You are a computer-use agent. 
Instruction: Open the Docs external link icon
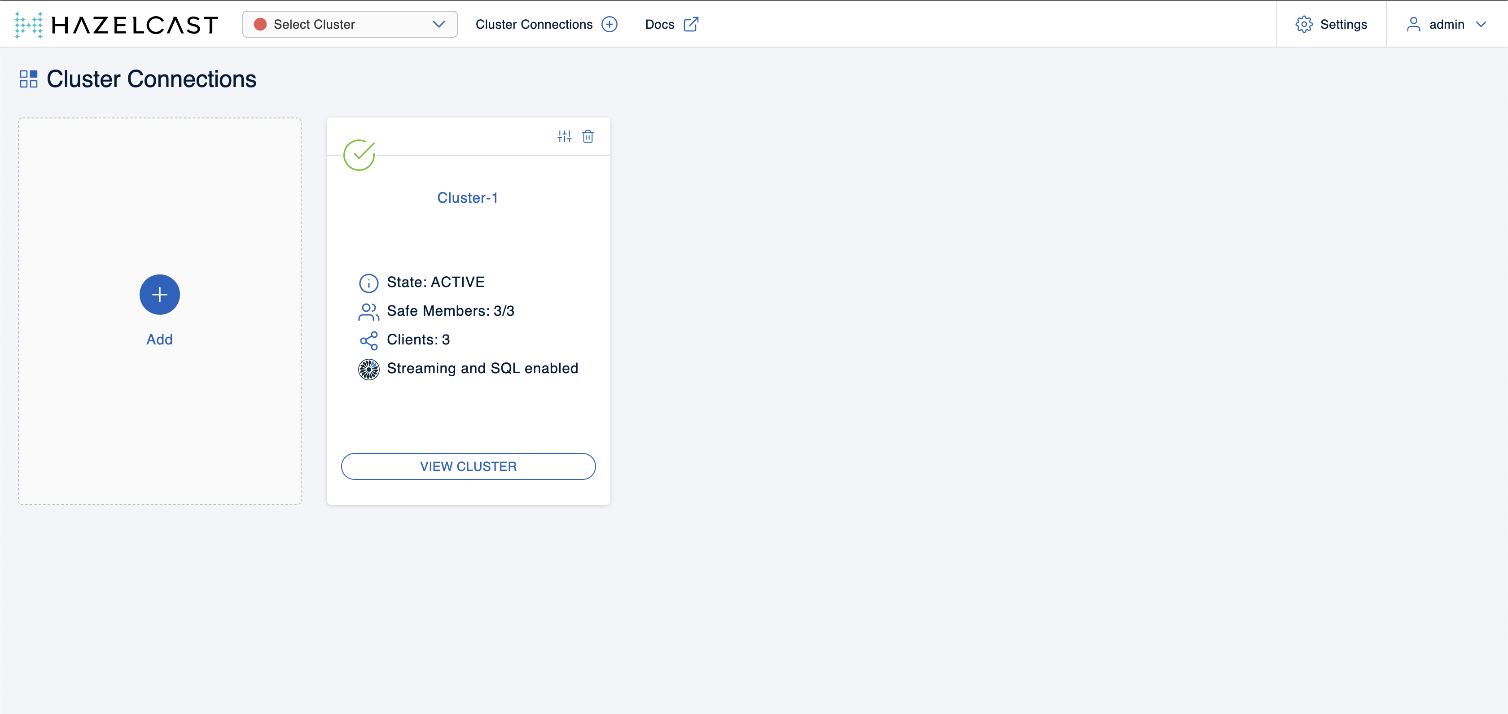[x=691, y=25]
